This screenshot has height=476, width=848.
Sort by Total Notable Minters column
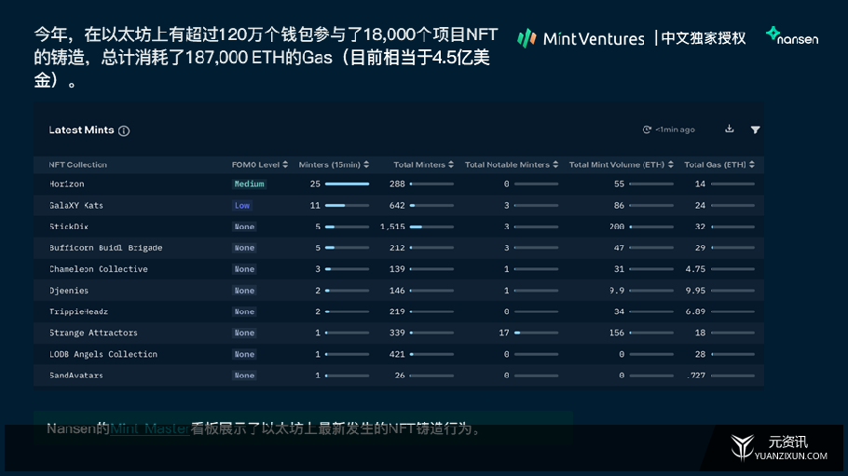pos(512,165)
